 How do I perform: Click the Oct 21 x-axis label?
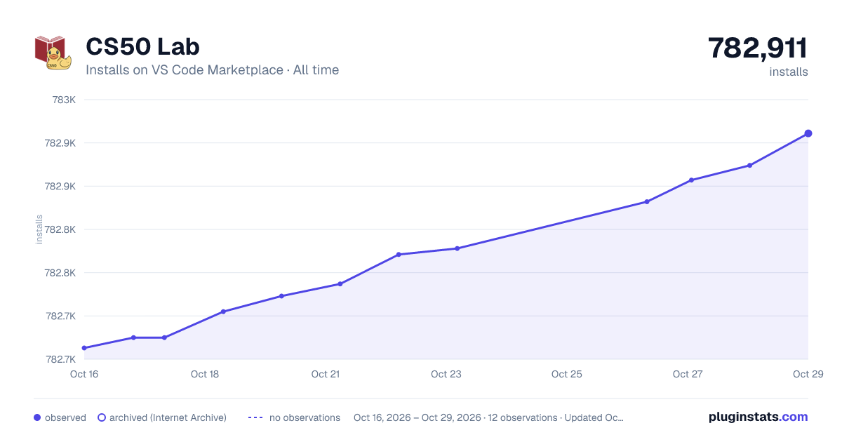click(x=326, y=374)
